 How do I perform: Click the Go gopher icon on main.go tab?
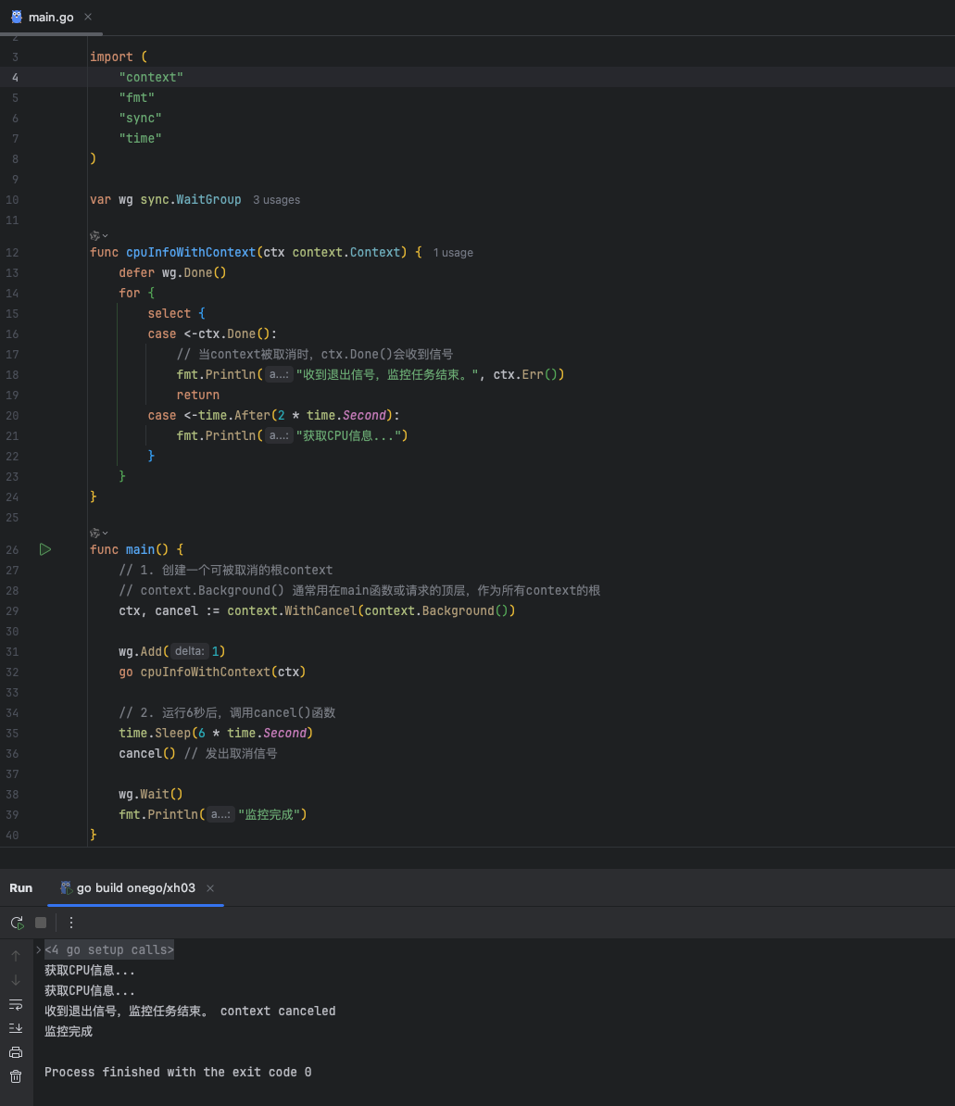pyautogui.click(x=17, y=17)
